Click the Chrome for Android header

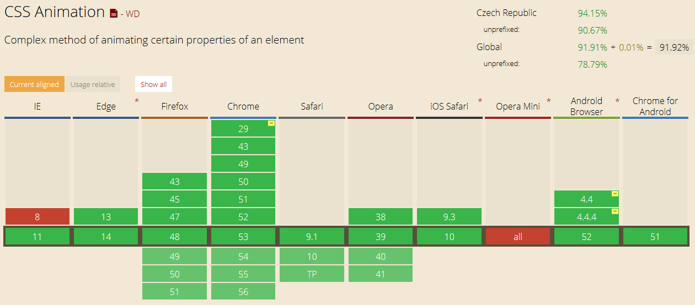(x=655, y=106)
